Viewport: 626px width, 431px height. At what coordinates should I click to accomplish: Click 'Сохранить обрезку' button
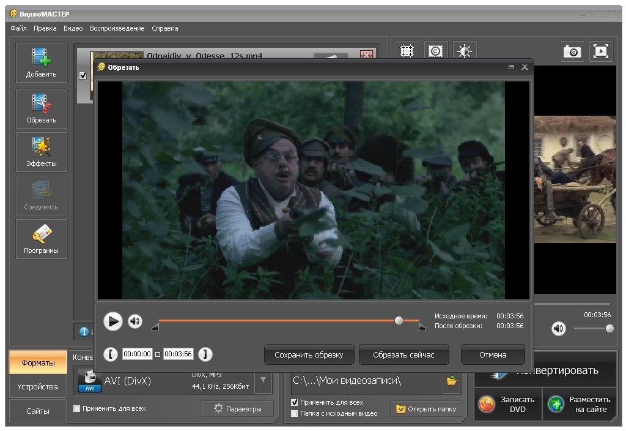(x=309, y=354)
